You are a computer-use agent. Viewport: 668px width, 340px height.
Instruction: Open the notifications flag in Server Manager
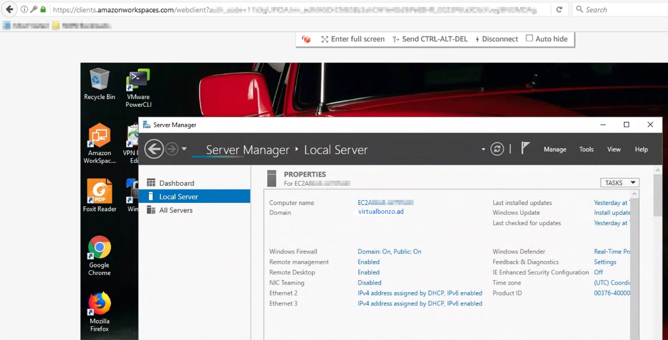[525, 148]
